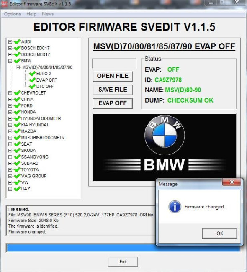Expand the SKODA tree node
The image size is (247, 272).
[10, 151]
